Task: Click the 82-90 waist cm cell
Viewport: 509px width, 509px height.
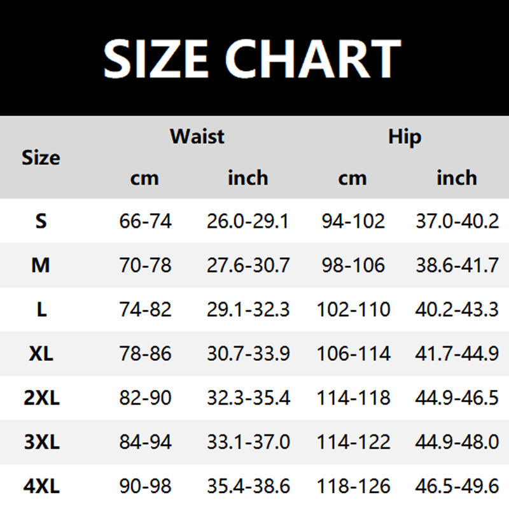Action: tap(145, 398)
